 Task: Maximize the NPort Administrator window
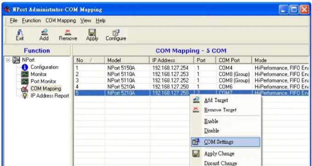point(294,10)
